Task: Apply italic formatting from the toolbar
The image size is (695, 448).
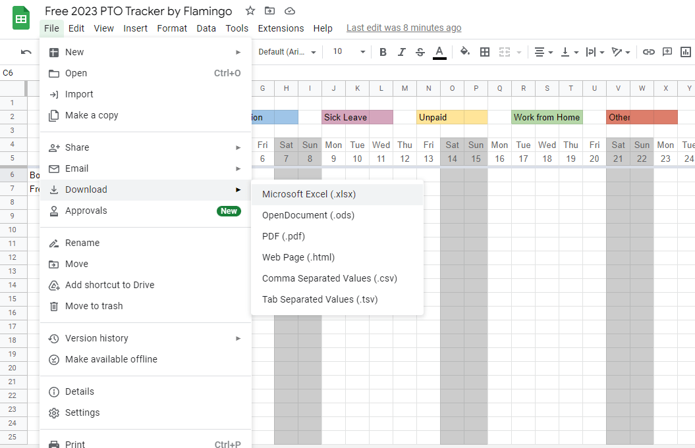Action: [x=401, y=51]
